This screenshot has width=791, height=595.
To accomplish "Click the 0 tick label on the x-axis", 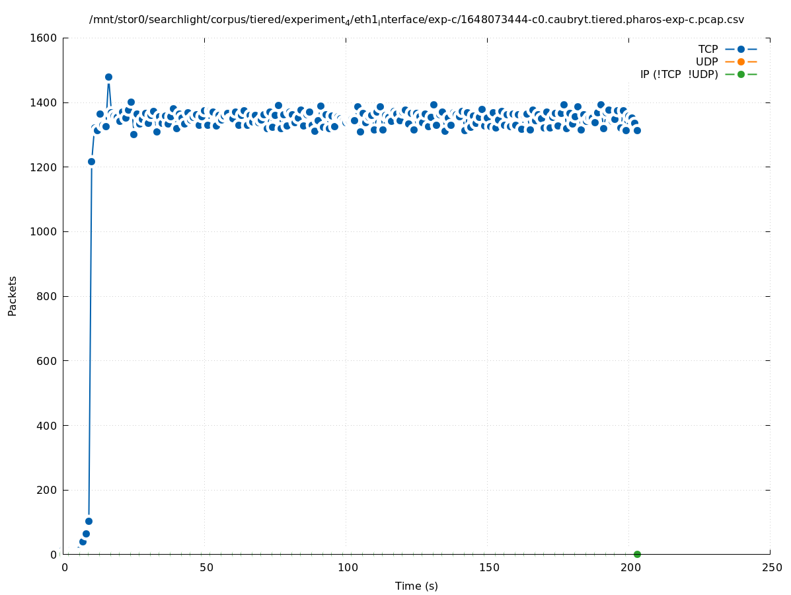I will coord(65,567).
